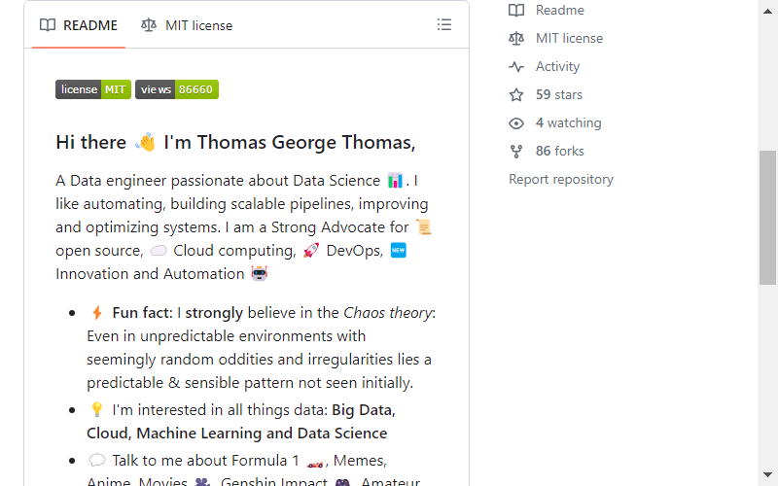
Task: Click Report repository link
Action: point(561,179)
